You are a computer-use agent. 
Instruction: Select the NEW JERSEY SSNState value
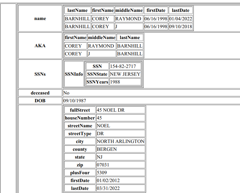click(125, 74)
